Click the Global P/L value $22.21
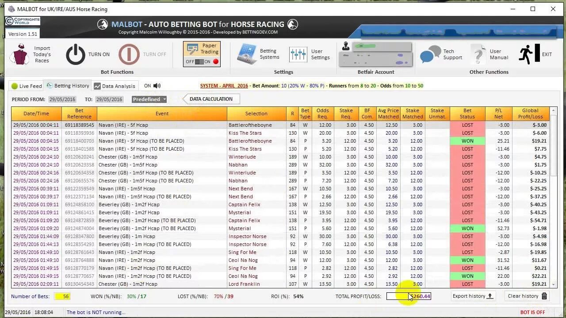The height and width of the screenshot is (318, 566). [539, 276]
